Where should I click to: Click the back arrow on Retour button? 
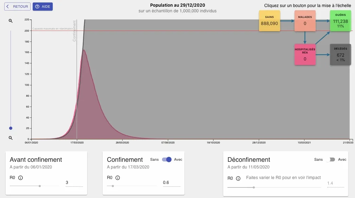[7, 7]
